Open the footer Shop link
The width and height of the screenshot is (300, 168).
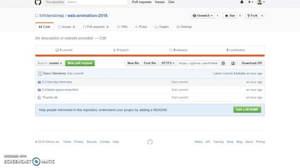point(230,142)
